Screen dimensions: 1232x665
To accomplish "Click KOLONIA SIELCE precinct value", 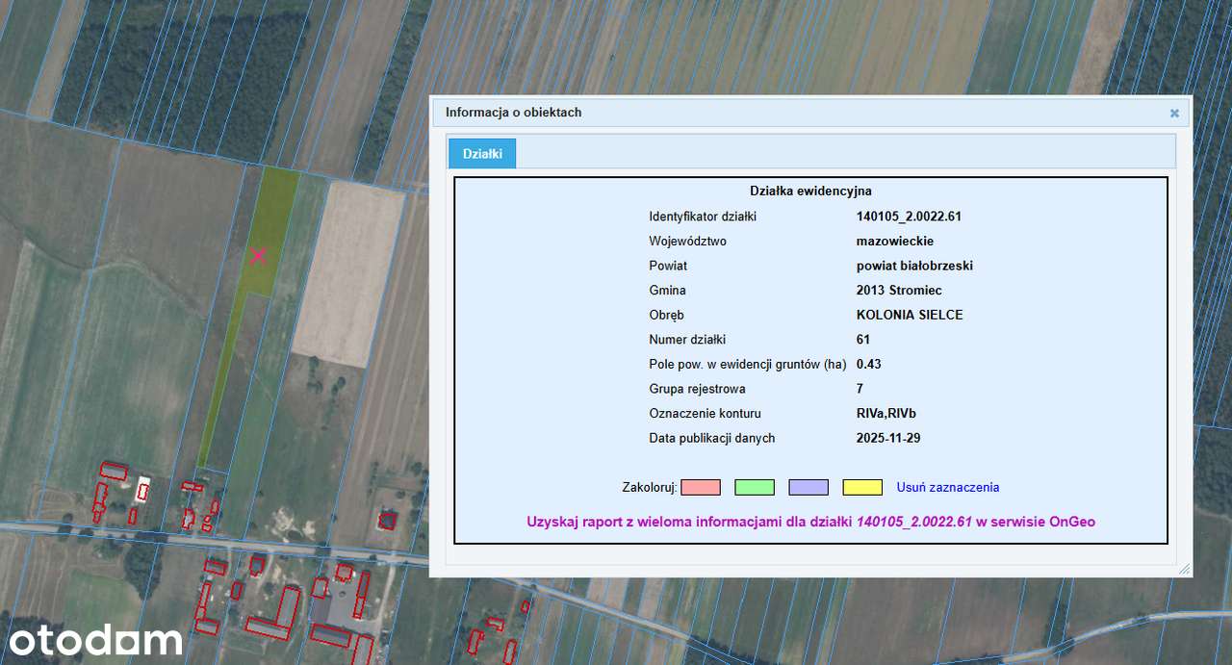I will point(910,315).
